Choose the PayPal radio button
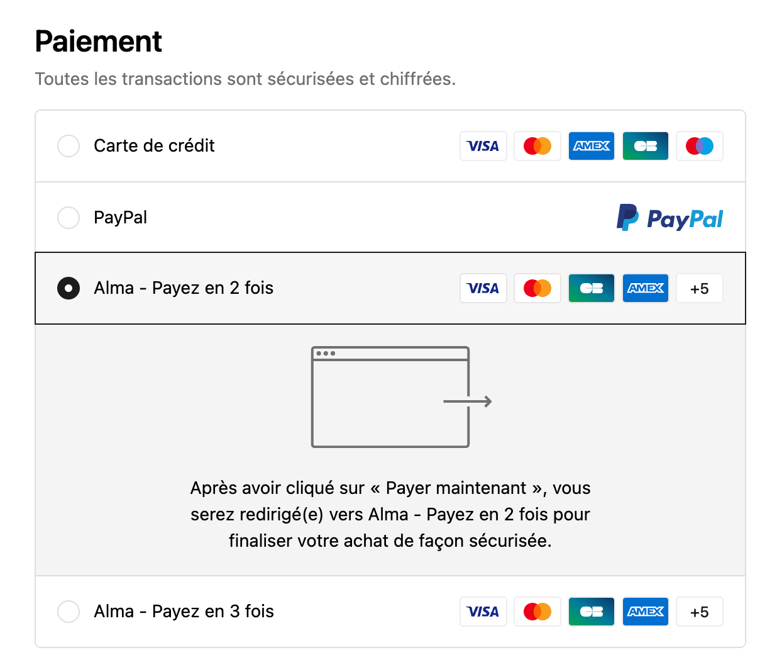The image size is (777, 672). tap(69, 218)
